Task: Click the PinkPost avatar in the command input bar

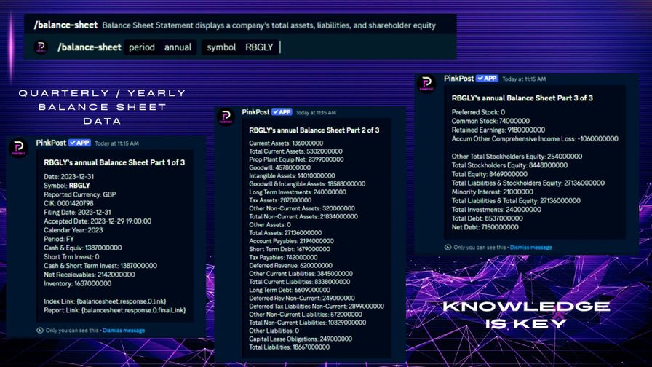Action: (41, 47)
